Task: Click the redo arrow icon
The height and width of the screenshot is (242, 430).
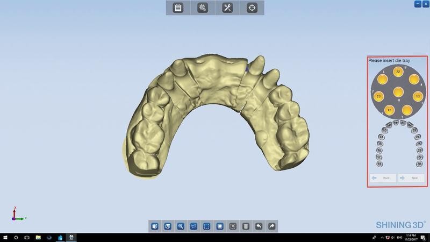Action: [x=271, y=226]
